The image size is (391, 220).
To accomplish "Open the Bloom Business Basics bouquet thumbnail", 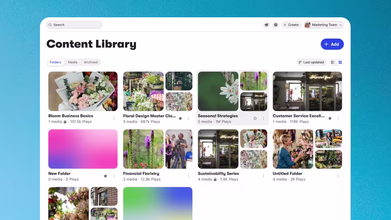I will pyautogui.click(x=83, y=91).
